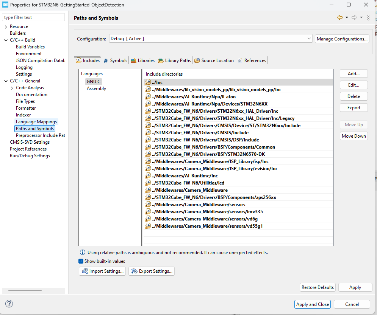377x315 pixels.
Task: Click the Export Settings icon button
Action: [134, 271]
